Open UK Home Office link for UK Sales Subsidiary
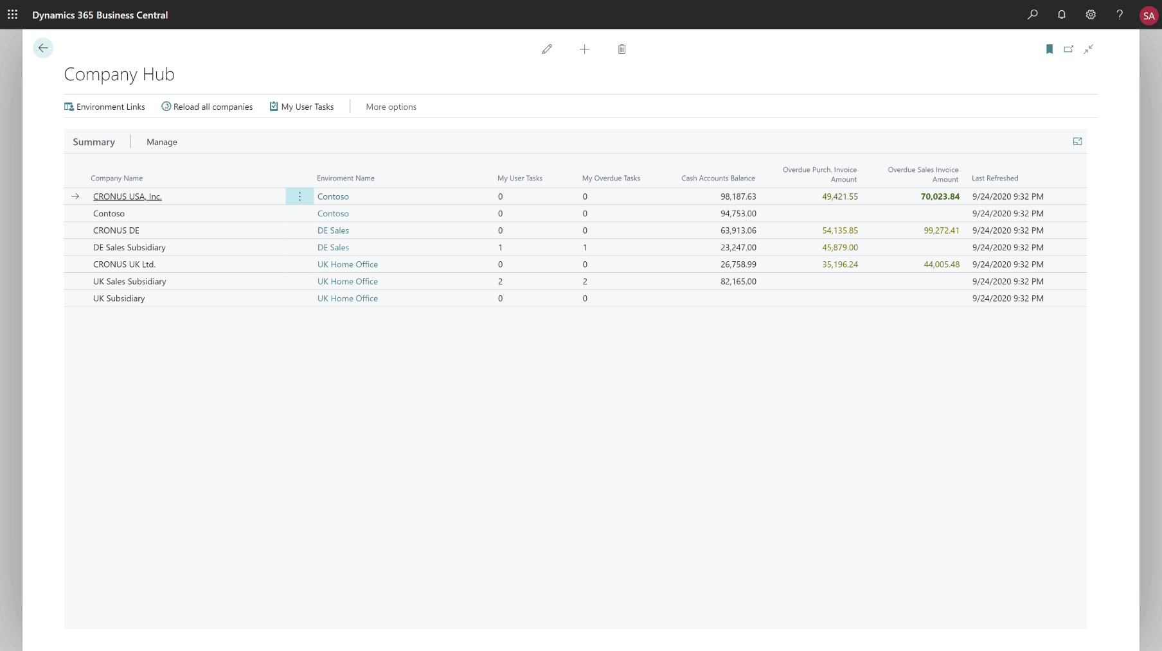Image resolution: width=1162 pixels, height=651 pixels. (348, 281)
